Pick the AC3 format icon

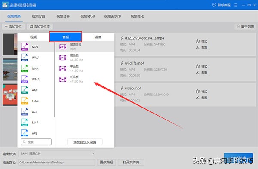(x=25, y=111)
